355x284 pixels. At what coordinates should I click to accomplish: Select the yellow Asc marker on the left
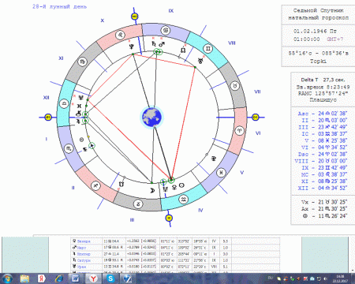48,118
